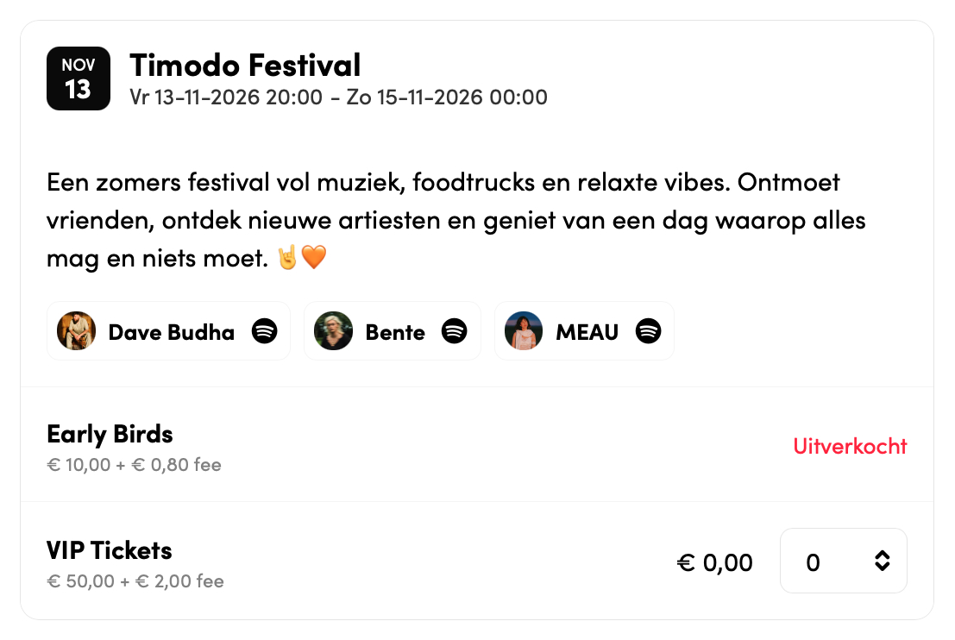This screenshot has height=640, width=955.
Task: Click the VIP quantity stepper arrows
Action: pyautogui.click(x=882, y=562)
